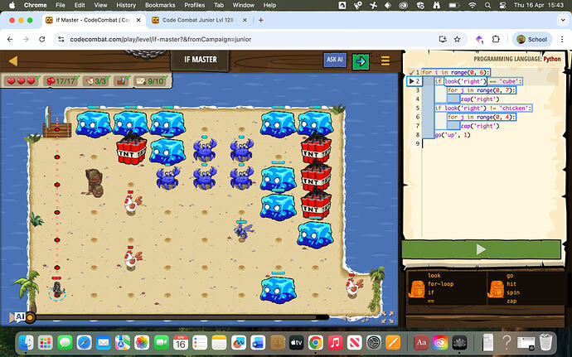Click the install app icon in address bar
Viewport: 572px width, 357px height.
click(443, 39)
